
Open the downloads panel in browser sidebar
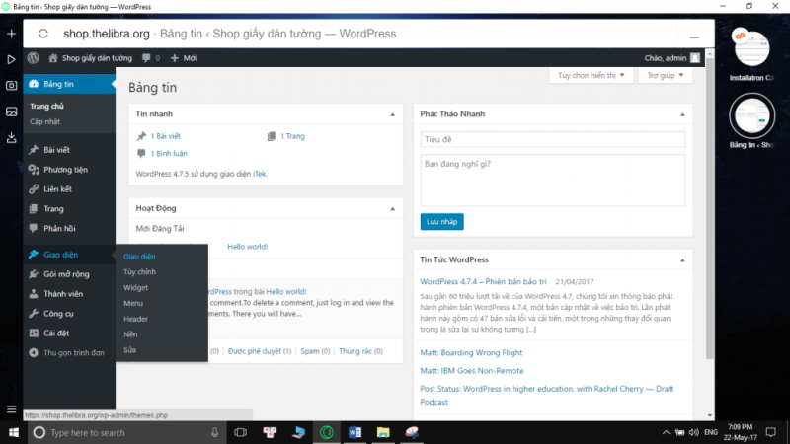point(11,137)
